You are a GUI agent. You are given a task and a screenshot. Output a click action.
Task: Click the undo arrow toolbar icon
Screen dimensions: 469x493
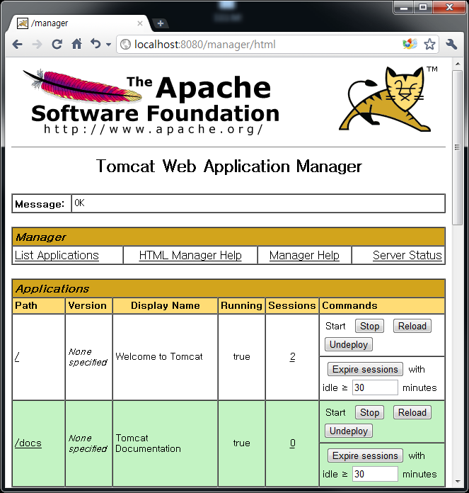pos(95,44)
